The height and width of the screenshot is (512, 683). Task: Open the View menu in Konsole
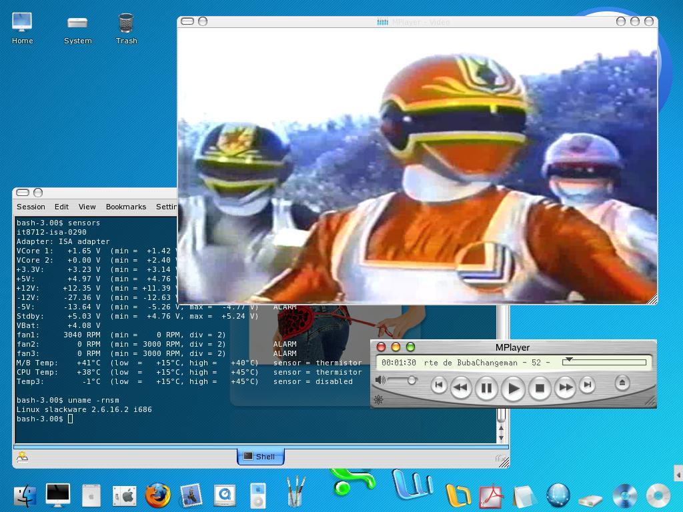[x=87, y=207]
